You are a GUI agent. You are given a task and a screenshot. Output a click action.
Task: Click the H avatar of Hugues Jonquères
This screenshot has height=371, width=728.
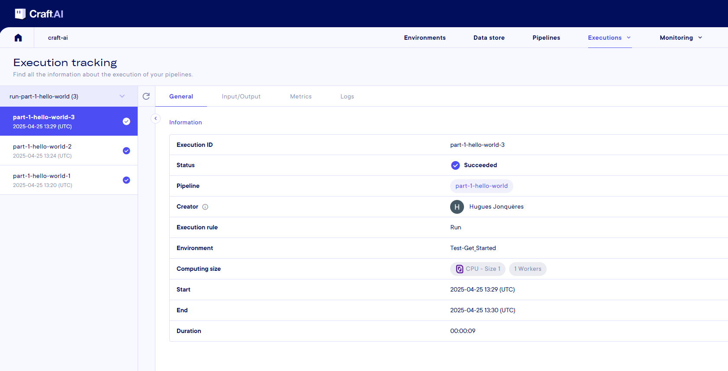pyautogui.click(x=457, y=207)
